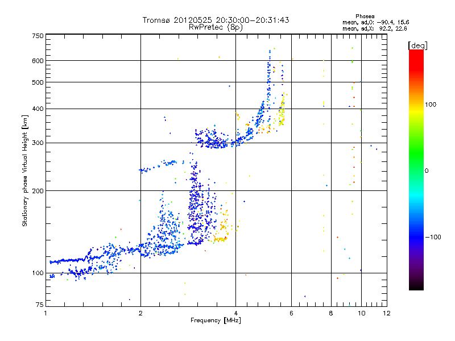This screenshot has width=455, height=341.
Task: Click the 'mean, sd,O: -90.4, 15.6' statistic
Action: click(376, 22)
